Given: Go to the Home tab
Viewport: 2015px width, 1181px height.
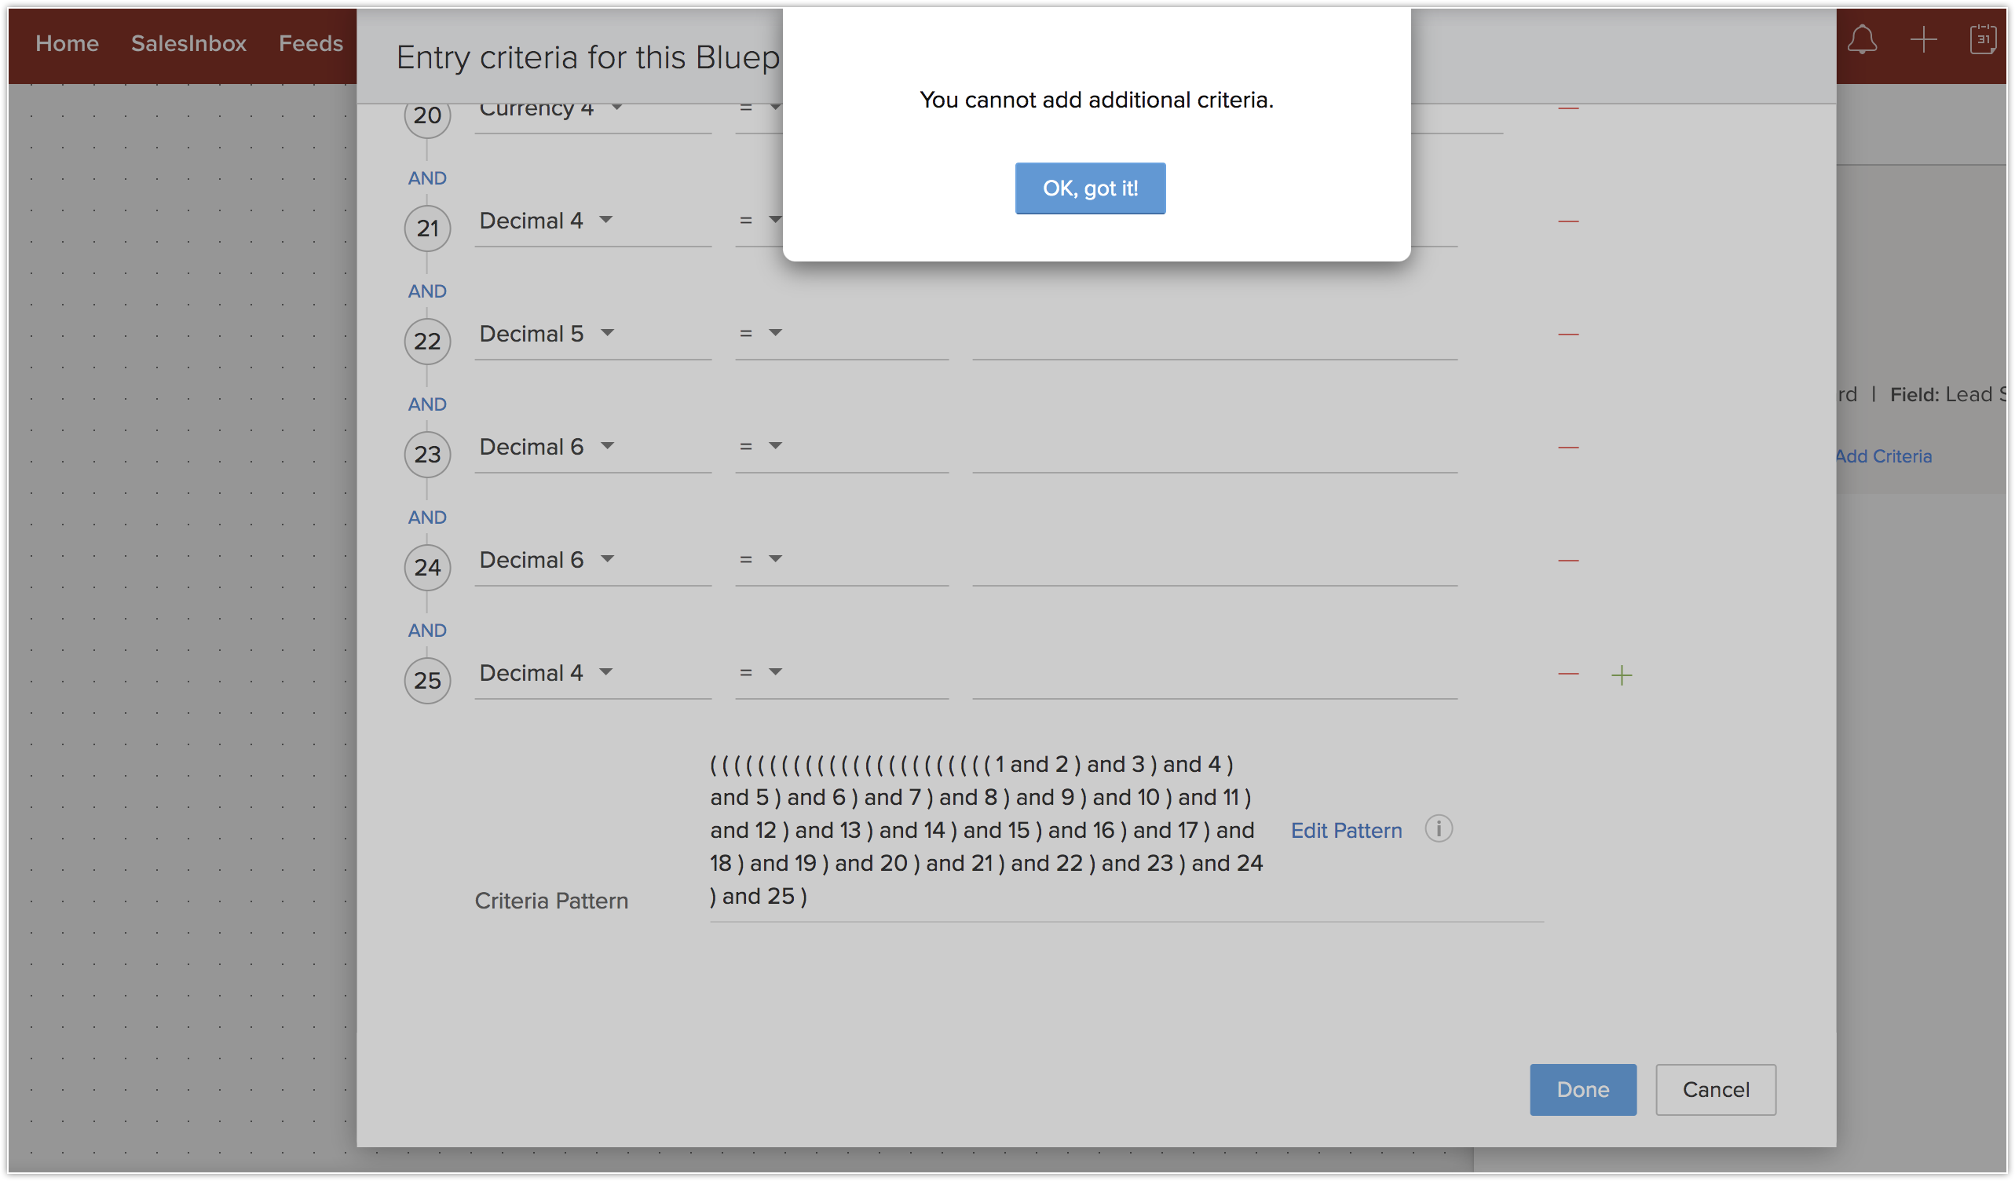Looking at the screenshot, I should coord(68,43).
